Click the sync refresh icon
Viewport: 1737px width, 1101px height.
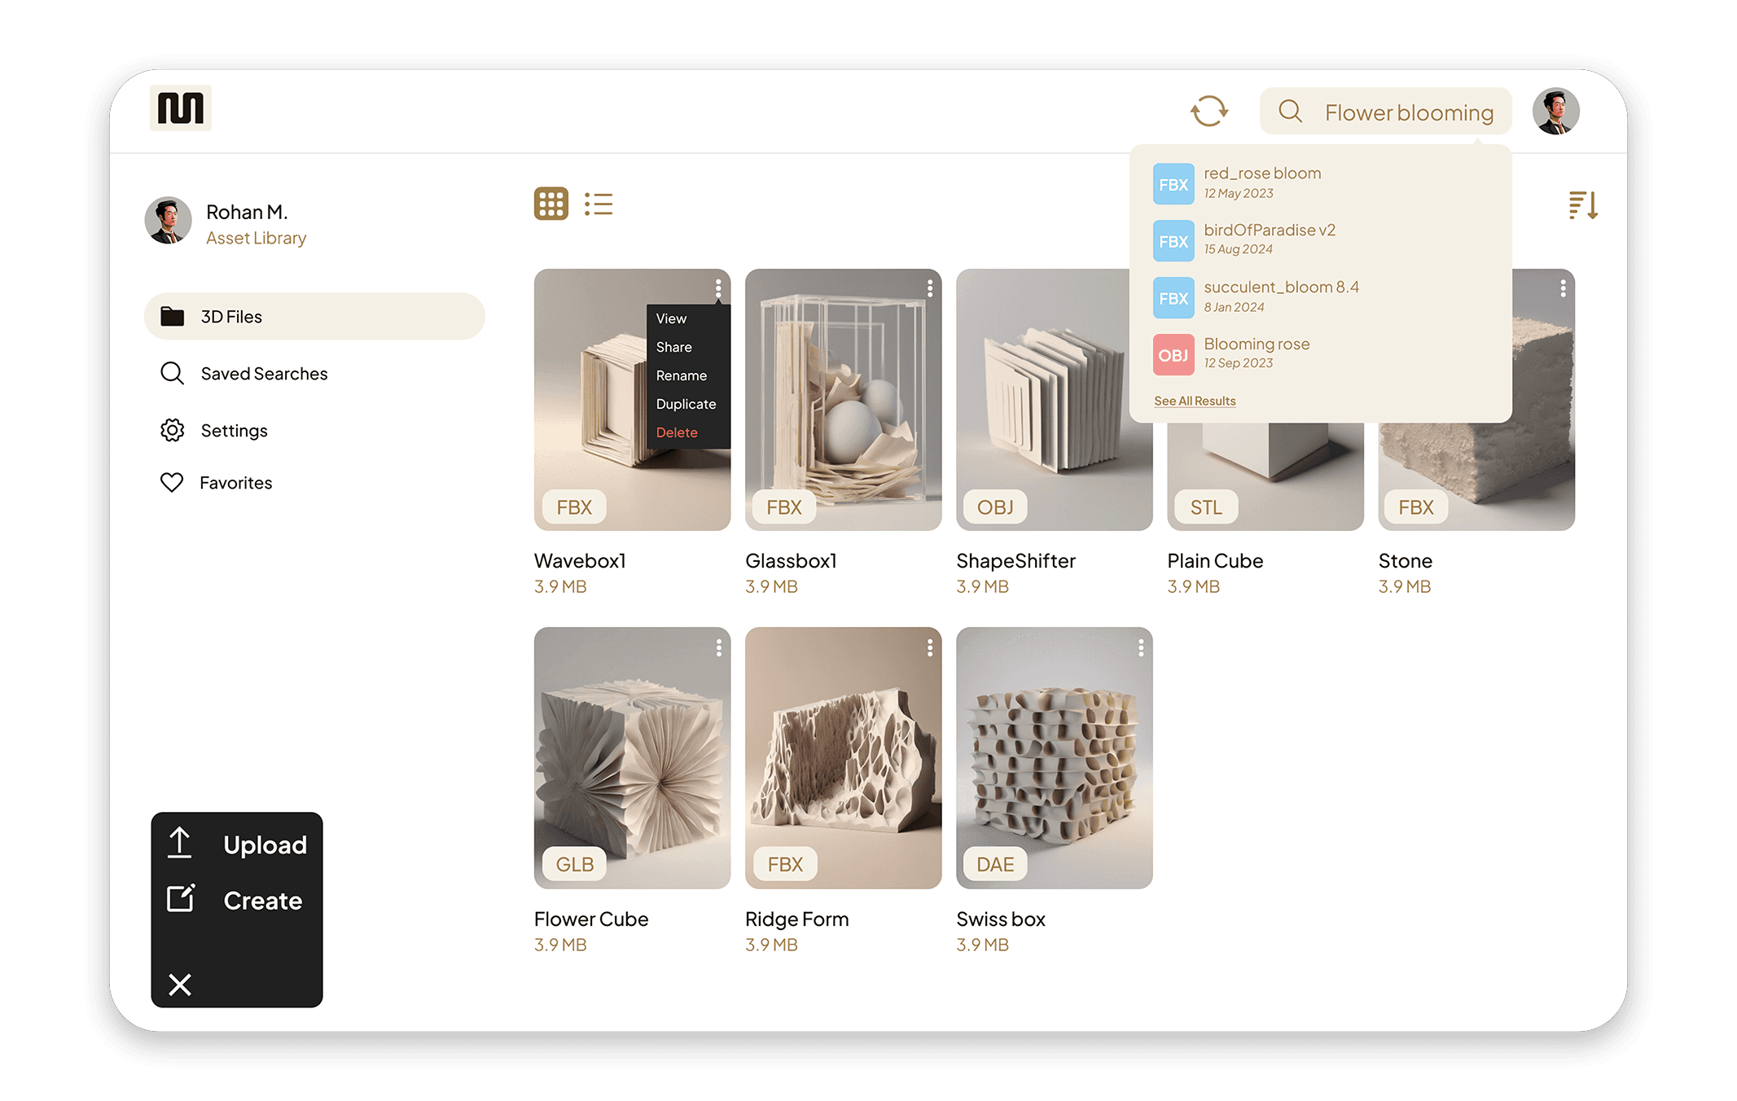tap(1208, 112)
